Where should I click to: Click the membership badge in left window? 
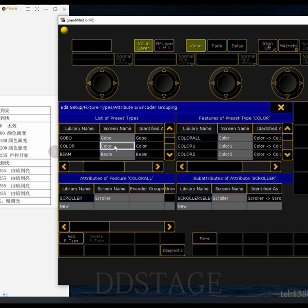[10, 9]
